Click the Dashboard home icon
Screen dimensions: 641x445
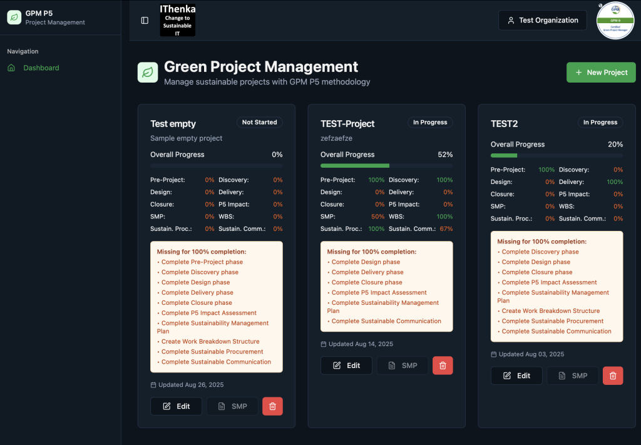(11, 68)
